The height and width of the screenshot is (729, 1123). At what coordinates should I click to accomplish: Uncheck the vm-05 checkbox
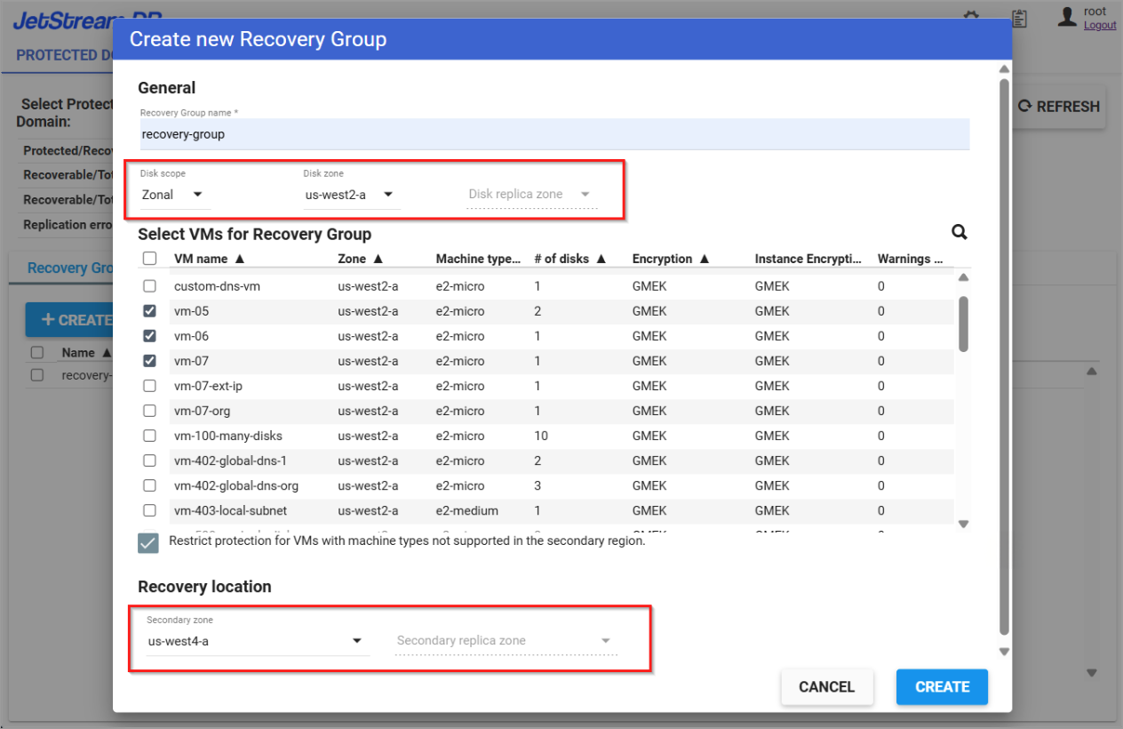[150, 311]
